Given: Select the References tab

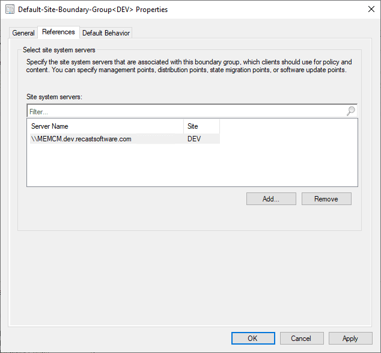Looking at the screenshot, I should pyautogui.click(x=58, y=32).
